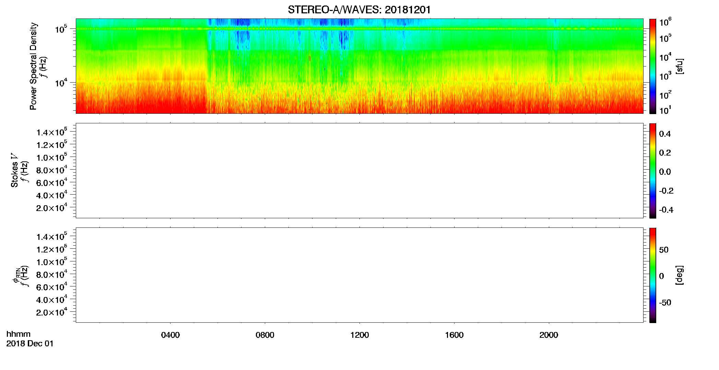The image size is (719, 370).
Task: Click the 1200 time tick label
Action: click(x=359, y=335)
